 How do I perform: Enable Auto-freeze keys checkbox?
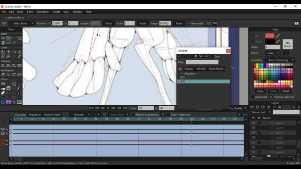(x=168, y=115)
